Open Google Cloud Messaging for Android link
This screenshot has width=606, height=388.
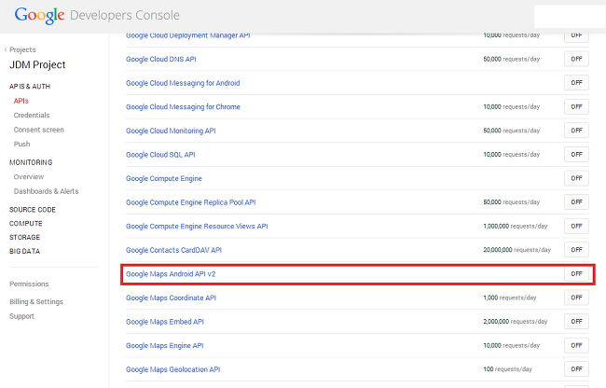[183, 83]
